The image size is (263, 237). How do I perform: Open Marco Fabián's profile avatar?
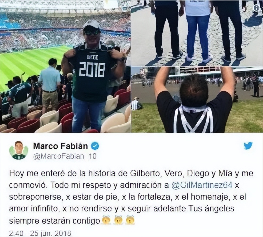[x=19, y=150]
